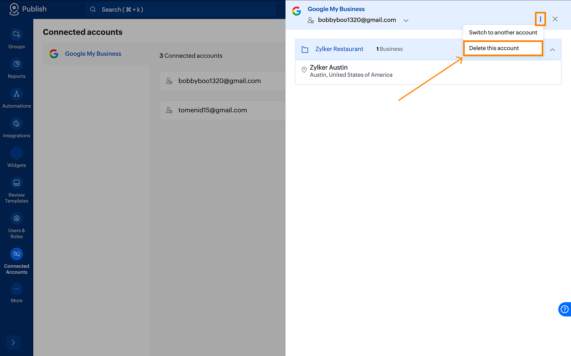Image resolution: width=571 pixels, height=356 pixels.
Task: Open the Reports section in sidebar
Action: coord(17,69)
